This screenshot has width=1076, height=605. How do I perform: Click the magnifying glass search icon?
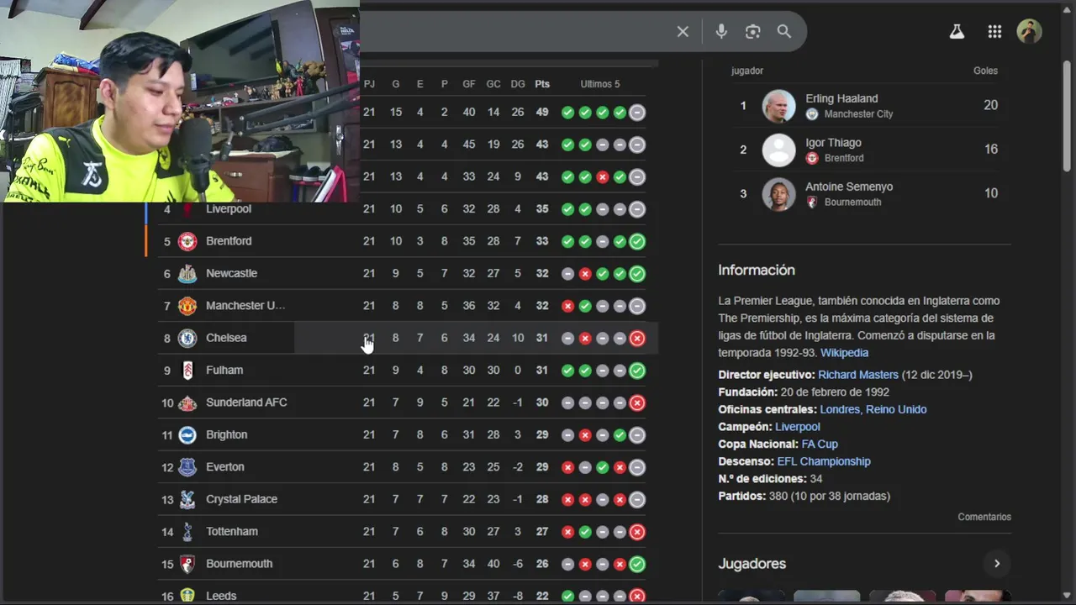coord(784,31)
